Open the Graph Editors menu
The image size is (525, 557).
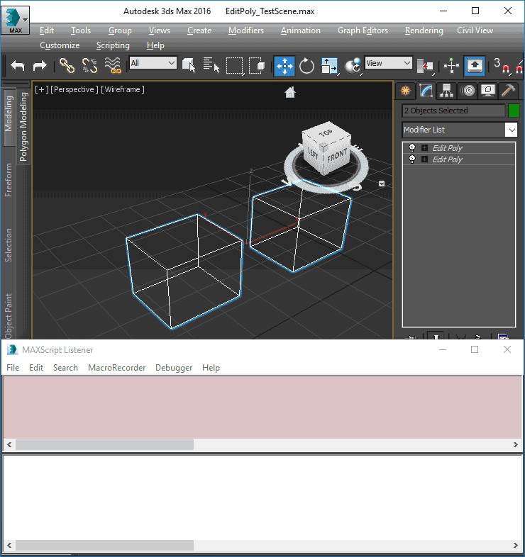[363, 30]
